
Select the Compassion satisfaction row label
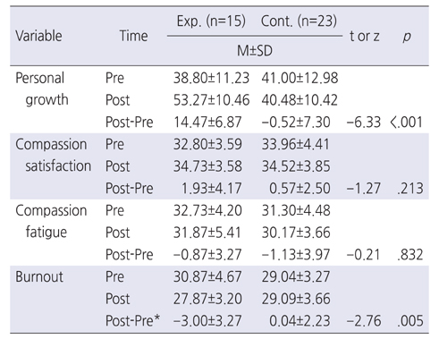[x=54, y=155]
